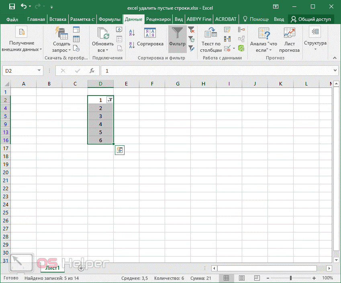Viewport: 341px width, 283px height.
Task: Sort ascending A to Z
Action: [x=132, y=32]
